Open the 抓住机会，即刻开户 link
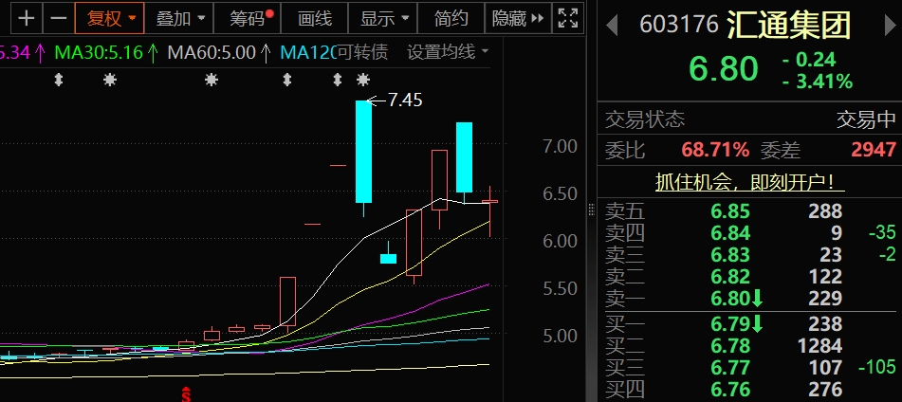 coord(750,181)
